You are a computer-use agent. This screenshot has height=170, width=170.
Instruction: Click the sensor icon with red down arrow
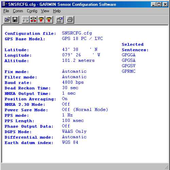41,20
